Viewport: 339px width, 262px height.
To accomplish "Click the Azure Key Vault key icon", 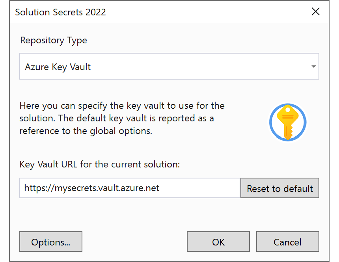I will tap(287, 122).
